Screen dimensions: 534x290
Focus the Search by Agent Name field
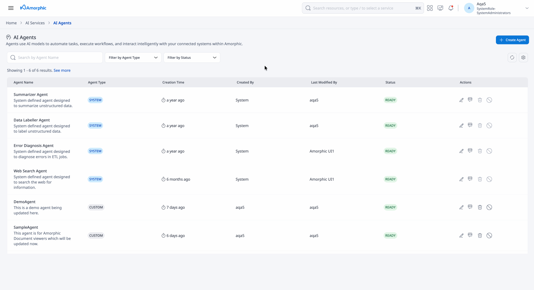(x=55, y=57)
